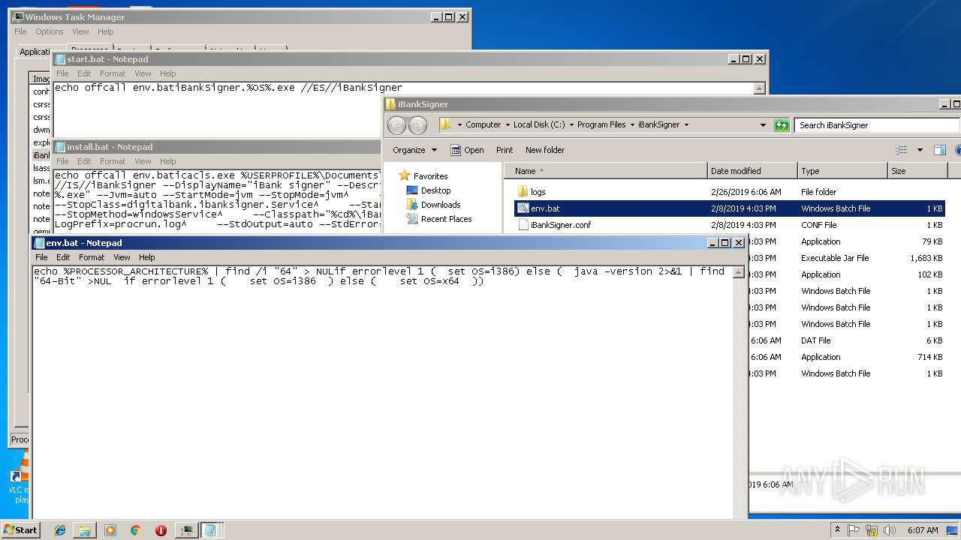Open Help menu in env.bat Notepad
The image size is (961, 540).
(147, 257)
